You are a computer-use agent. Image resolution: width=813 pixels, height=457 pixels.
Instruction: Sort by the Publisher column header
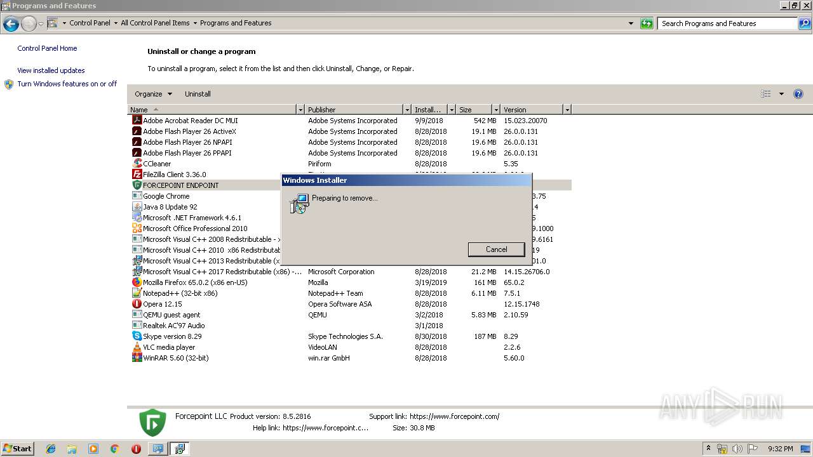point(354,110)
